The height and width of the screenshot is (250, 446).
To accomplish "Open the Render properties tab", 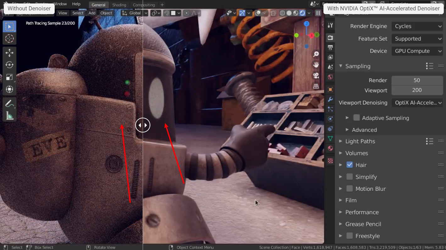I will [x=330, y=38].
